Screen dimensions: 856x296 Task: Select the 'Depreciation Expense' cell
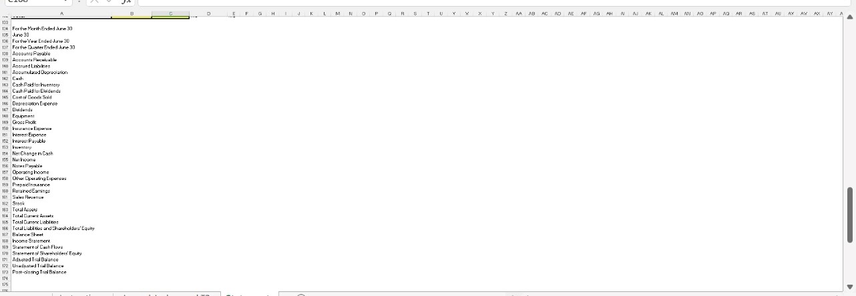coord(61,103)
